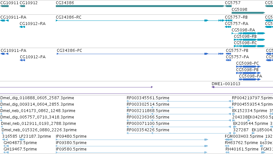Viewport: 273px width, 154px height.
Task: Select the CG5098-RB transcript glyph
Action: click(x=249, y=40)
